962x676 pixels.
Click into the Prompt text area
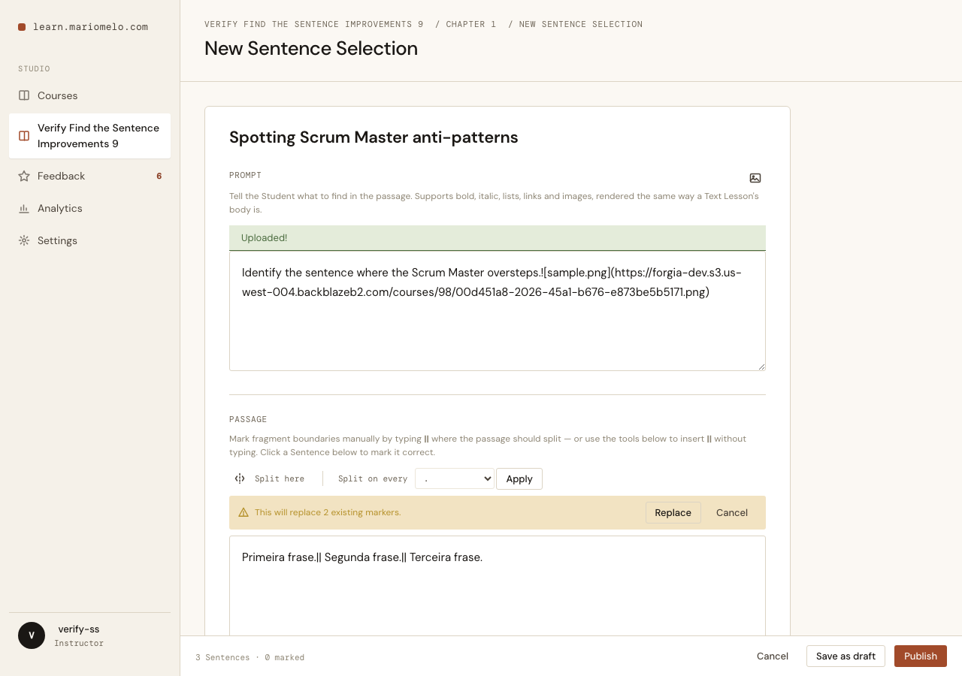[498, 310]
